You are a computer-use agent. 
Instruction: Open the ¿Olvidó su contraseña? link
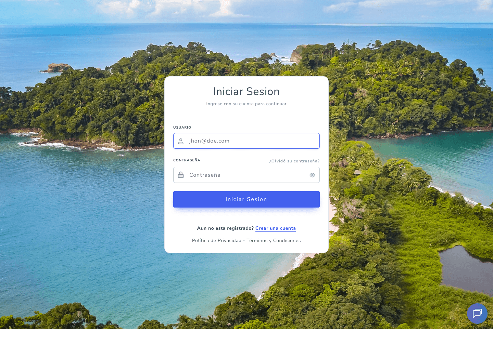[x=294, y=161]
